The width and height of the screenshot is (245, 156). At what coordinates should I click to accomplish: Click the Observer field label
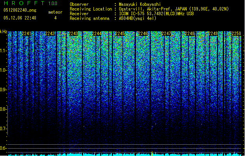click(x=79, y=4)
